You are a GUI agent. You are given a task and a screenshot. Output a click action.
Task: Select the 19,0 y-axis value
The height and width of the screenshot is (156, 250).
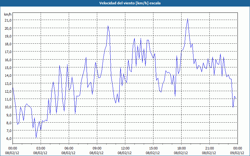pyautogui.click(x=8, y=36)
